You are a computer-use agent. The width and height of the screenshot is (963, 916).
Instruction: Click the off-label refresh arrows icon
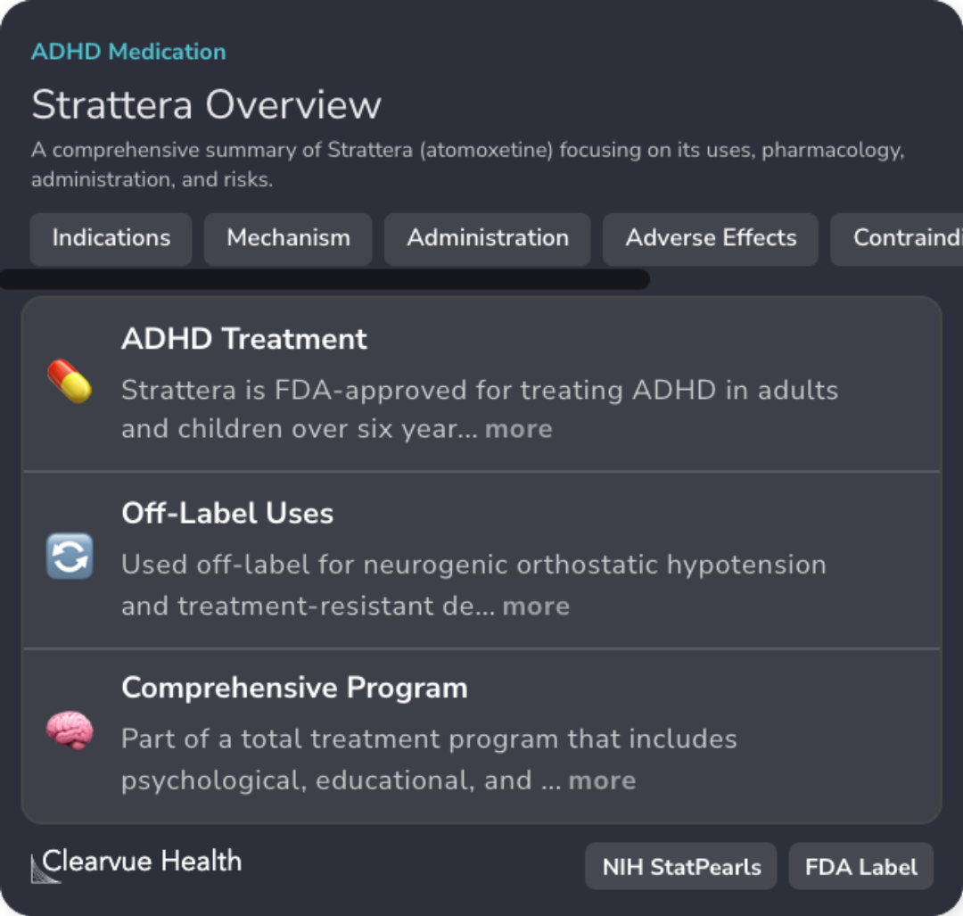(70, 557)
